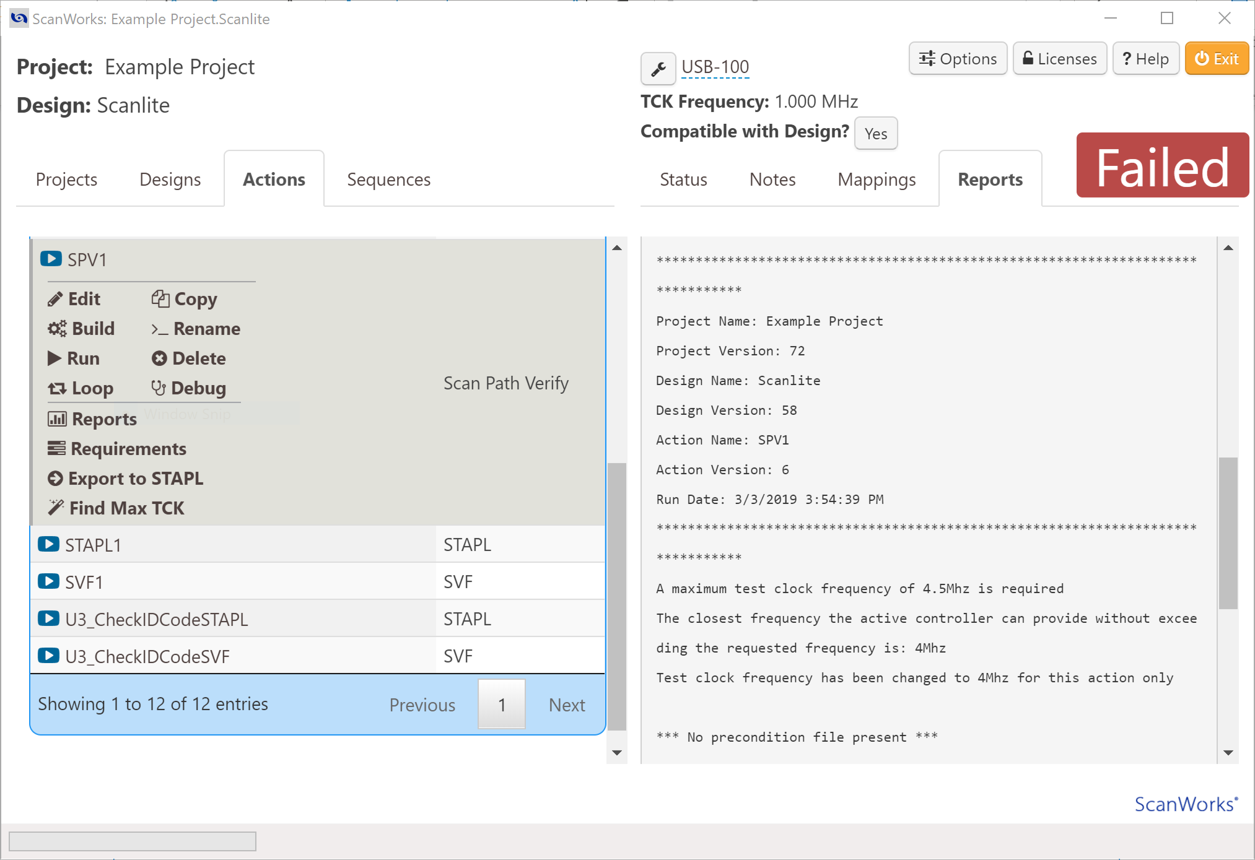Click the ScanWorks title bar app icon
The width and height of the screenshot is (1255, 860).
pyautogui.click(x=19, y=19)
